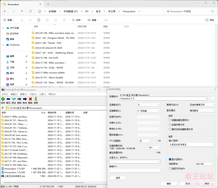Viewport: 218px width, 188px height.
Task: Click the Options (选项) button in dialog
Action: point(118,178)
